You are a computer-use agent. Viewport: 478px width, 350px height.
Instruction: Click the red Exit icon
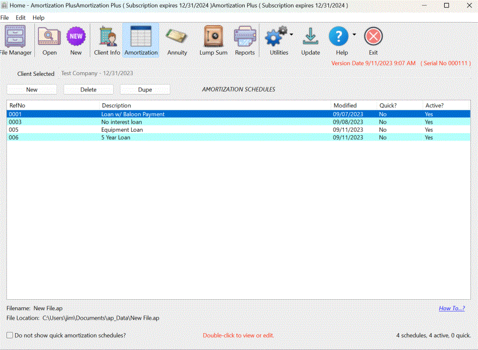[373, 36]
